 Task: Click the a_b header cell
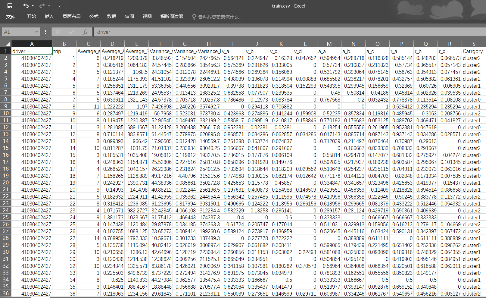point(353,51)
